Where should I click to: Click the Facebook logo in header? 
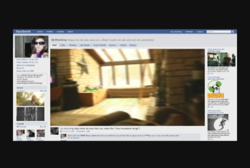coord(23,31)
